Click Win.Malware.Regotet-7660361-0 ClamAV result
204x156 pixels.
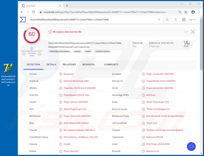tap(79, 130)
